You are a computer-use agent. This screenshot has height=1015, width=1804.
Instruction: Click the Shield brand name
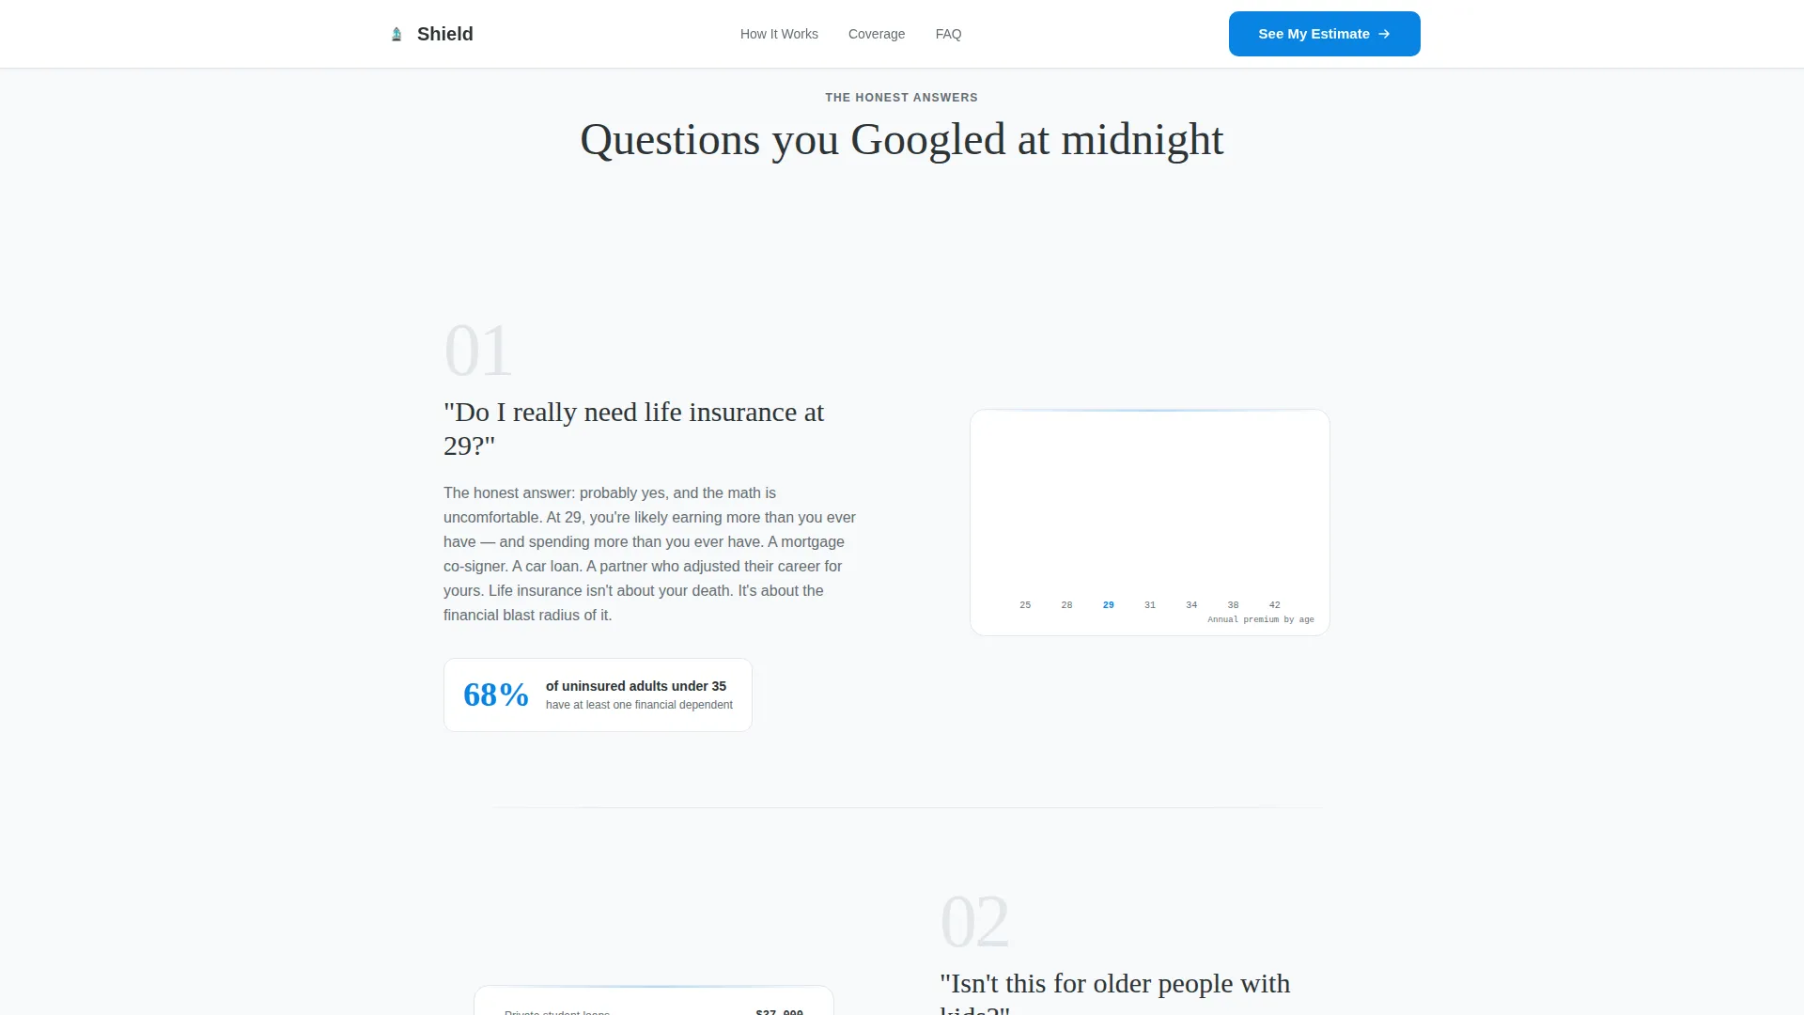coord(445,34)
